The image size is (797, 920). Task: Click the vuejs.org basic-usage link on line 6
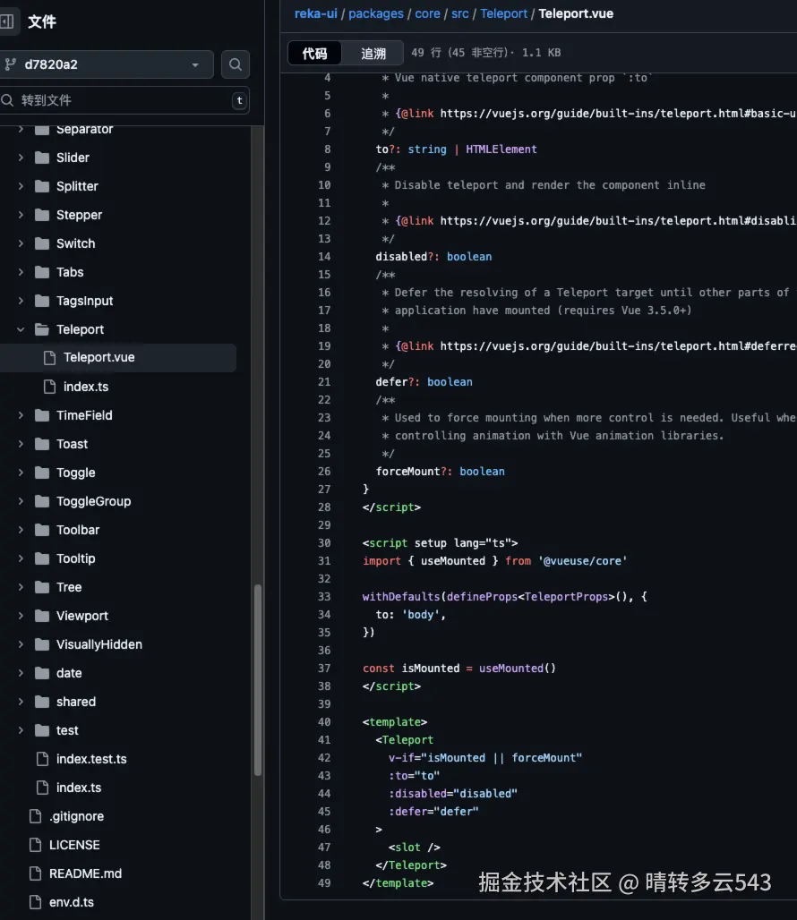(x=618, y=114)
